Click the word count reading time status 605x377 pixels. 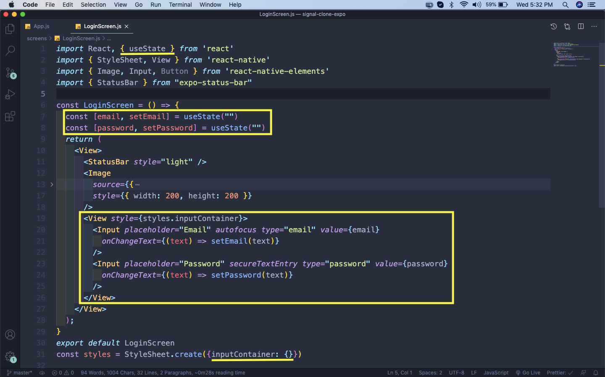163,373
